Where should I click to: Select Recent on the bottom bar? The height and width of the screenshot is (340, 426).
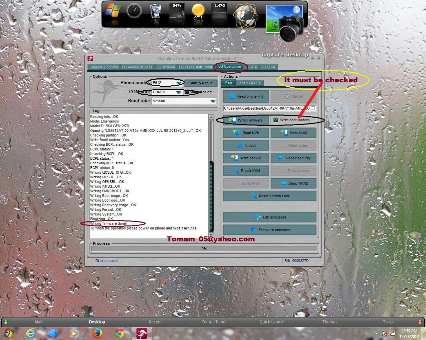coord(155,322)
